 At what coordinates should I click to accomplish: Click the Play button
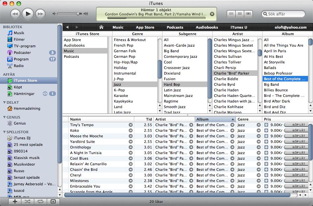[x=28, y=14]
